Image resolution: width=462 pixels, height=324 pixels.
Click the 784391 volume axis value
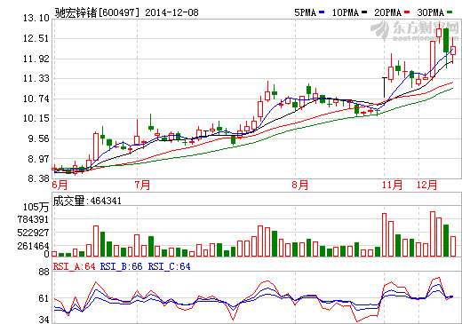click(x=33, y=219)
